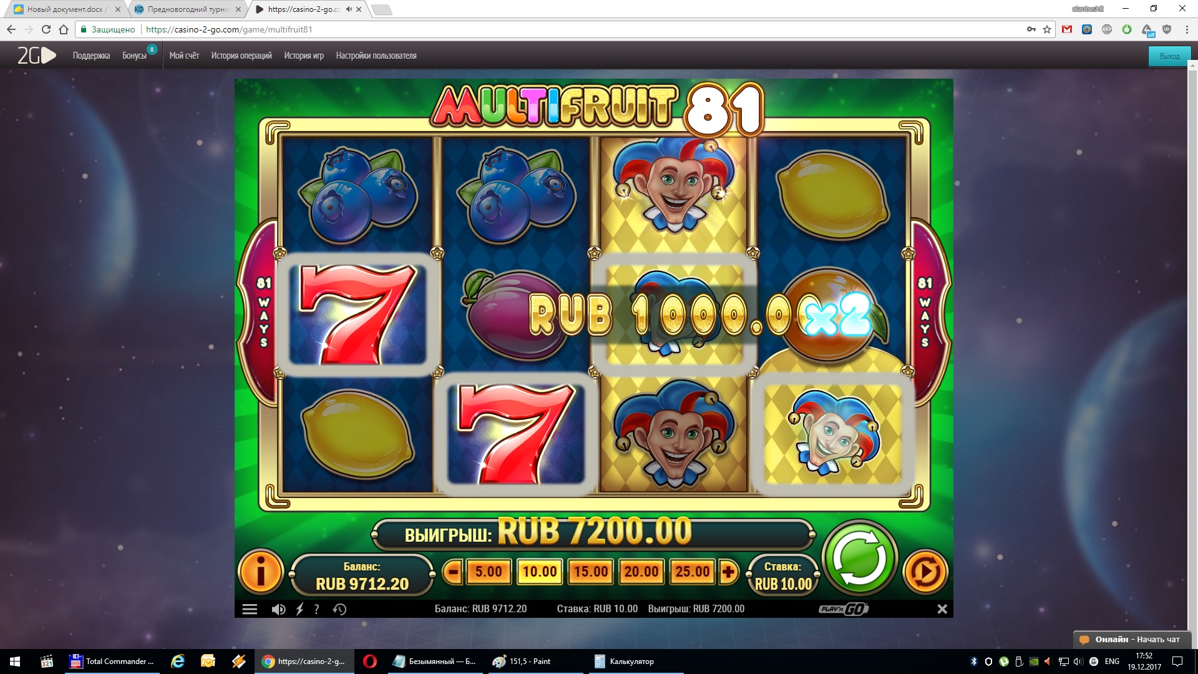Decrease bet with minus button
This screenshot has width=1198, height=674.
click(x=453, y=572)
